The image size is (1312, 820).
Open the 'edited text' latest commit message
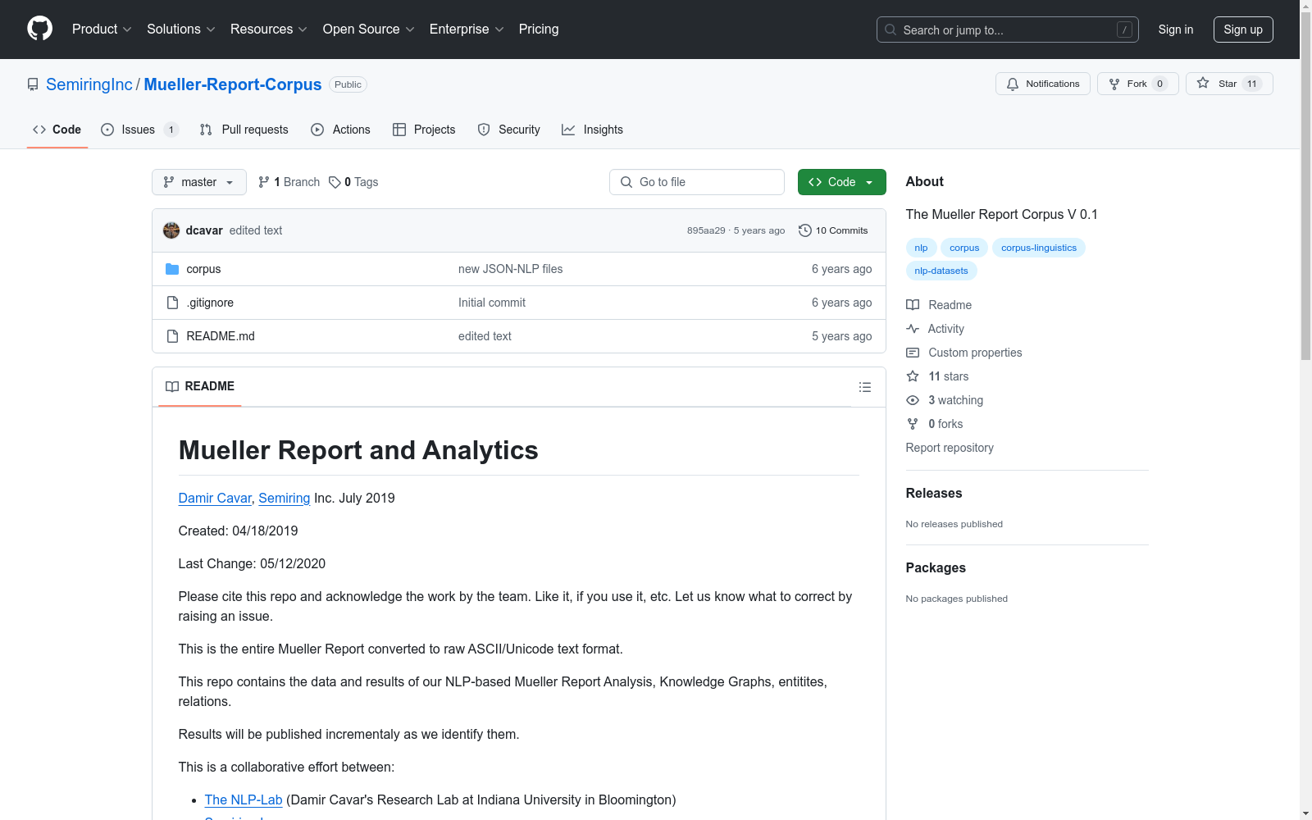tap(256, 230)
